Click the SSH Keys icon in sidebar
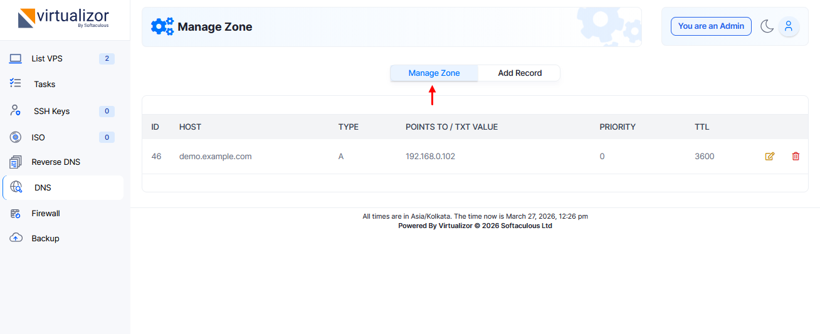This screenshot has height=334, width=820. point(16,111)
